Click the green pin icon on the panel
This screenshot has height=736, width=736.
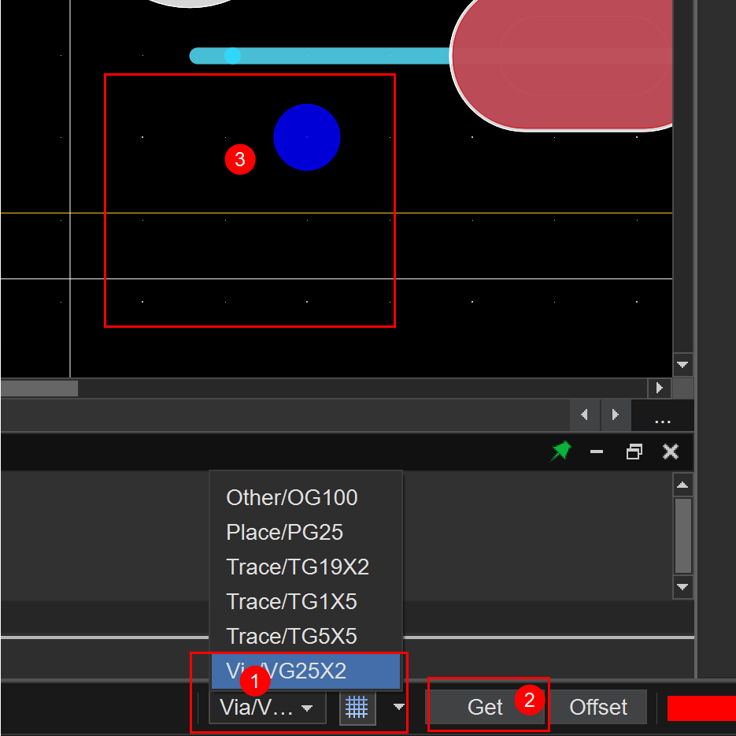560,452
